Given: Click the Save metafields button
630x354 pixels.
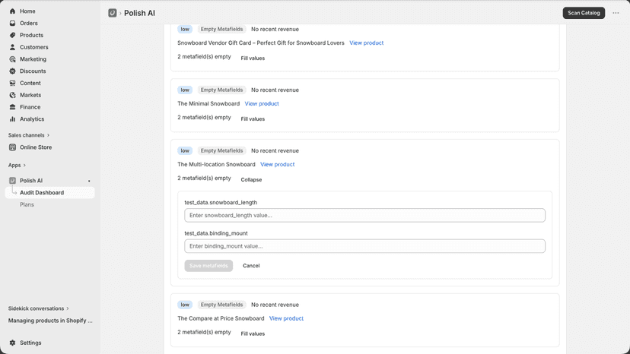Looking at the screenshot, I should tap(208, 266).
